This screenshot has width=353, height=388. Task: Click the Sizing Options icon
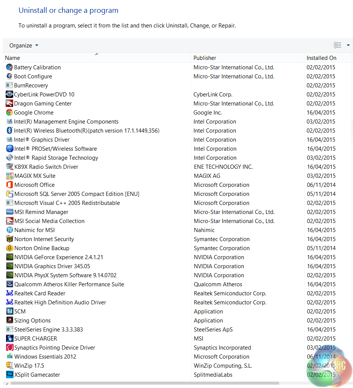(10, 320)
